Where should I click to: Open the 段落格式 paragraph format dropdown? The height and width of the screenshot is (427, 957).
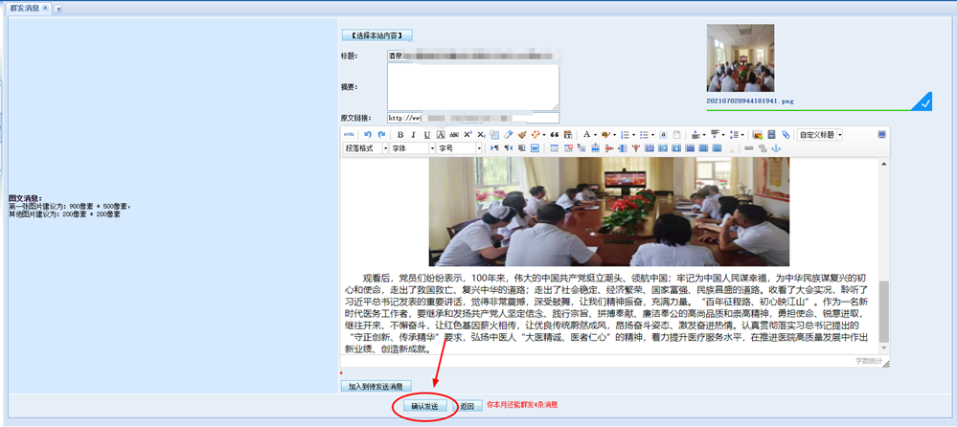(366, 148)
